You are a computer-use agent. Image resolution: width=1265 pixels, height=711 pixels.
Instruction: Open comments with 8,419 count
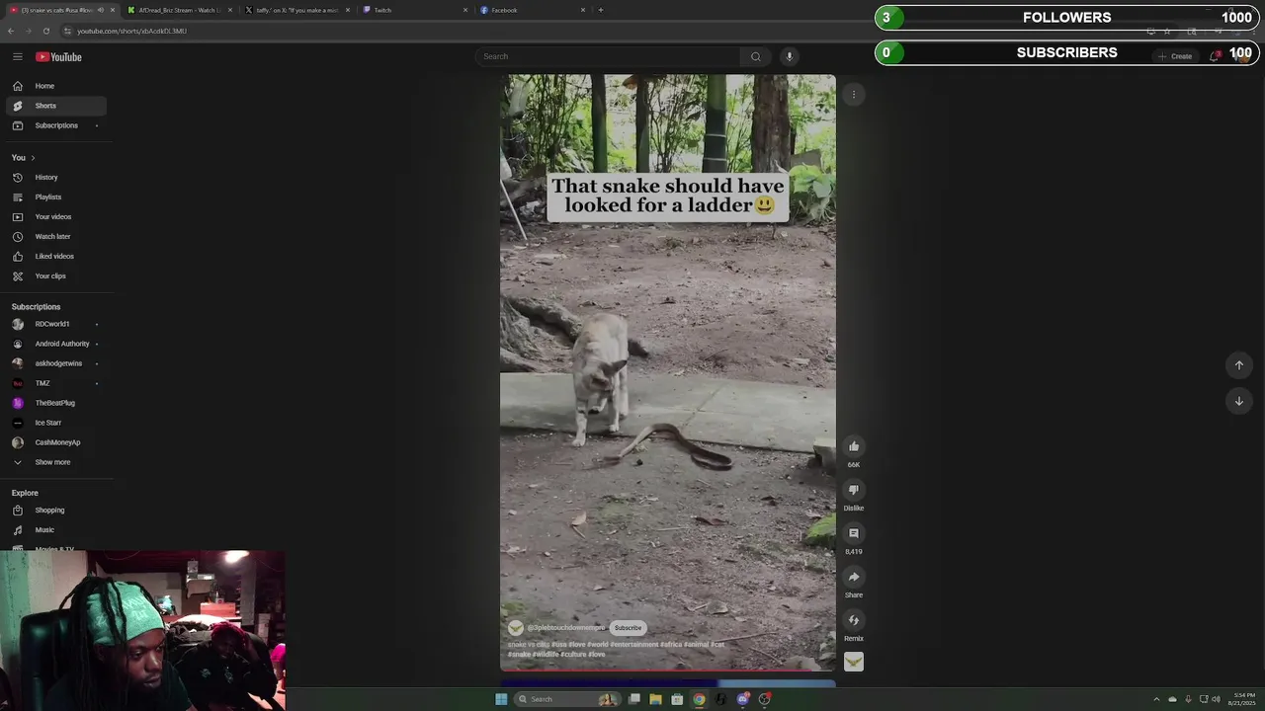pos(854,533)
